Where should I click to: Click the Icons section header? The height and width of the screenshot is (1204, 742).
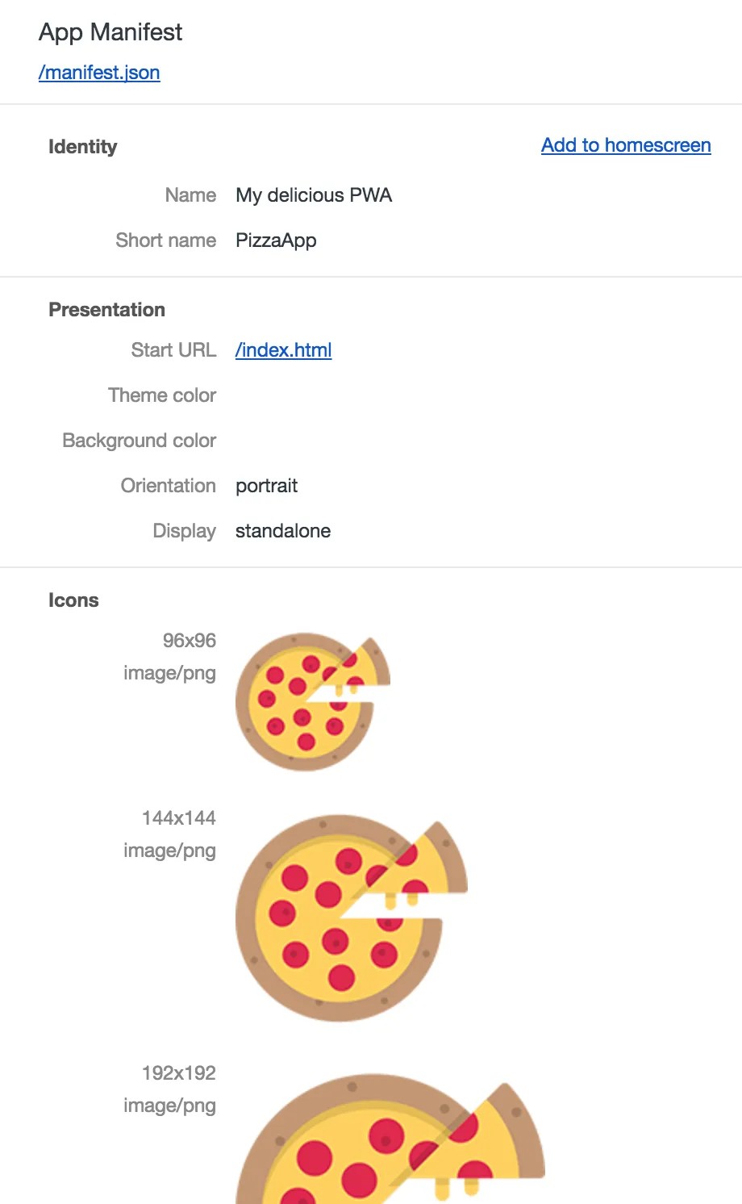[73, 600]
